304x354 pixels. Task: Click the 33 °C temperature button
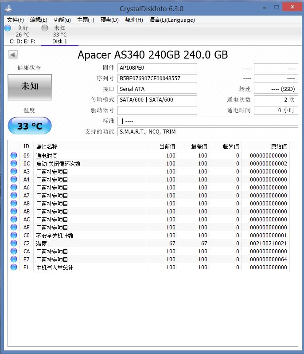pos(30,126)
